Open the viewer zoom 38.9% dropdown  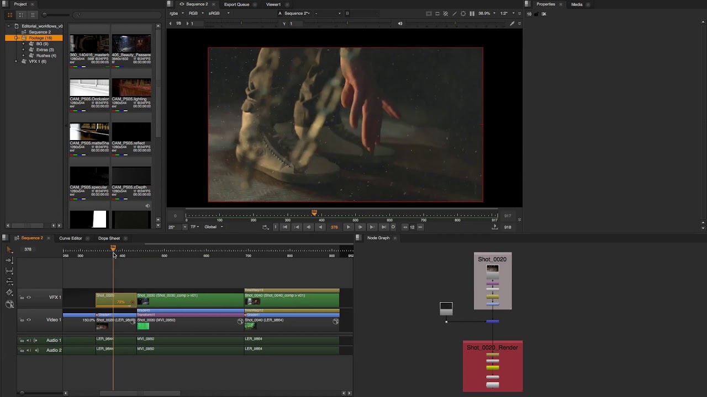pyautogui.click(x=487, y=13)
